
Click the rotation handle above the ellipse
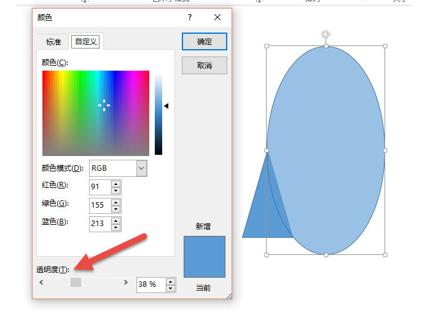(x=326, y=34)
